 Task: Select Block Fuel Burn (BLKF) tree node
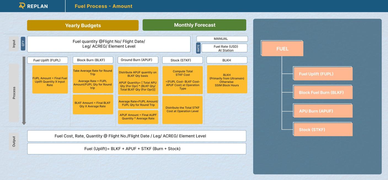click(x=322, y=92)
